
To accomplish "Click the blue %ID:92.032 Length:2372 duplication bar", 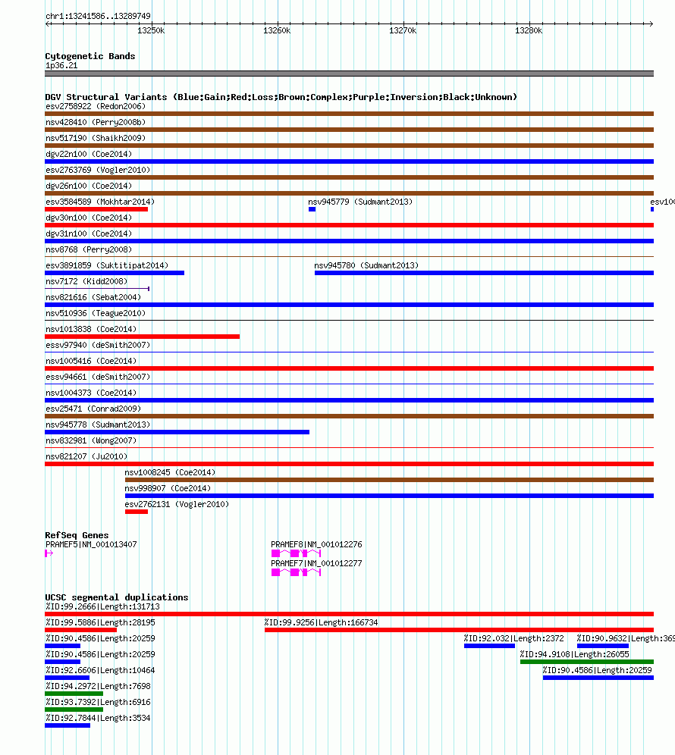I will (x=489, y=646).
